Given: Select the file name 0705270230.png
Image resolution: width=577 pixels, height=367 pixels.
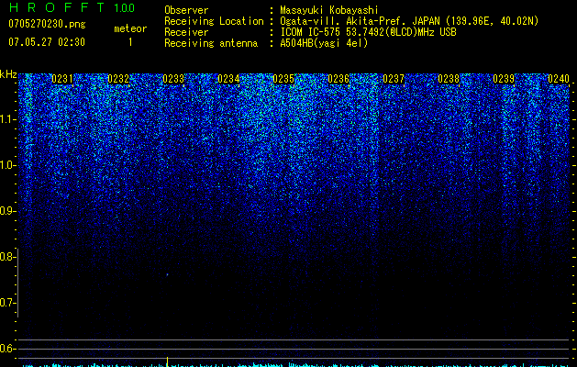Looking at the screenshot, I should 47,24.
